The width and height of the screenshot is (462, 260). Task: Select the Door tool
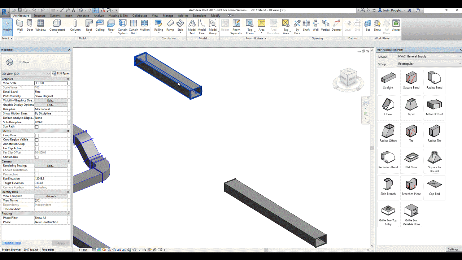(x=30, y=25)
